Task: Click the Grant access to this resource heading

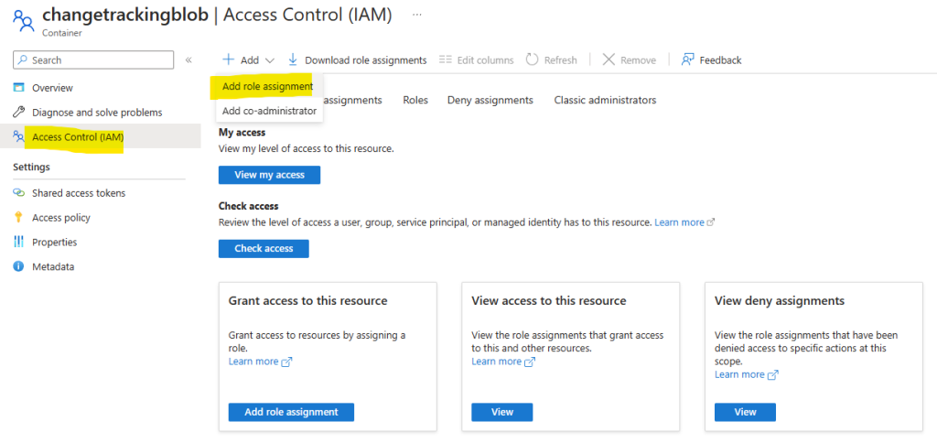Action: [x=307, y=301]
